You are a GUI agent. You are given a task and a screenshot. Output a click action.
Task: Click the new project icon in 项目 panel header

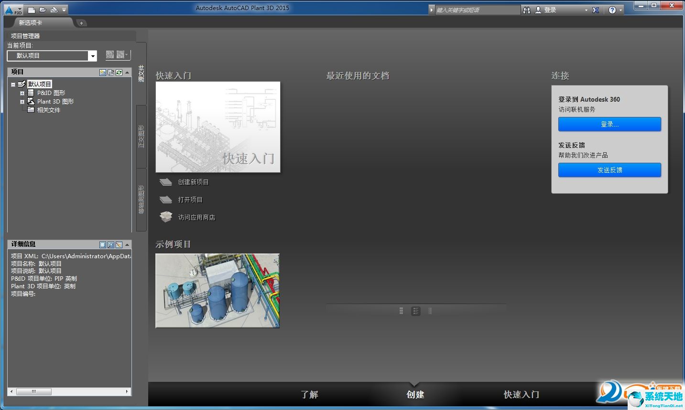pos(102,72)
